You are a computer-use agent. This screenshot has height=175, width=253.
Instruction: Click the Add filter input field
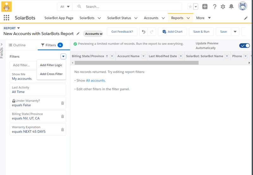(x=23, y=65)
